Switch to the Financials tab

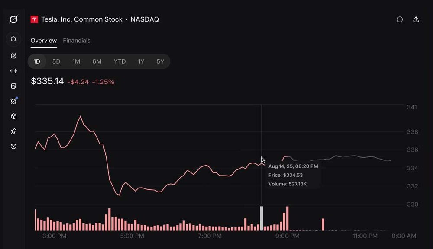click(77, 41)
